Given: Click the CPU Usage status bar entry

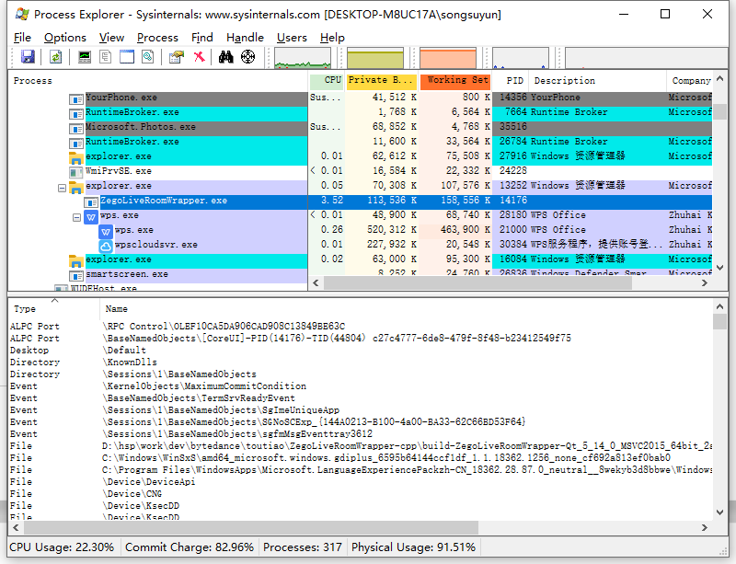Looking at the screenshot, I should 62,547.
